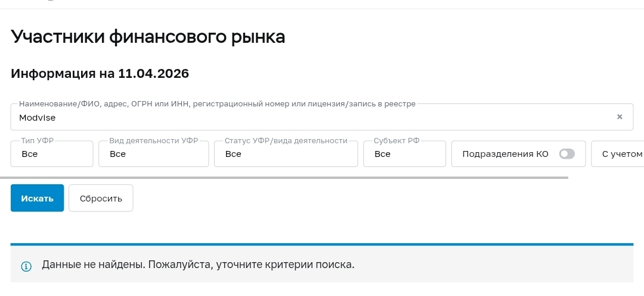Click the Данные не найдены message text
This screenshot has height=296, width=644.
[198, 264]
